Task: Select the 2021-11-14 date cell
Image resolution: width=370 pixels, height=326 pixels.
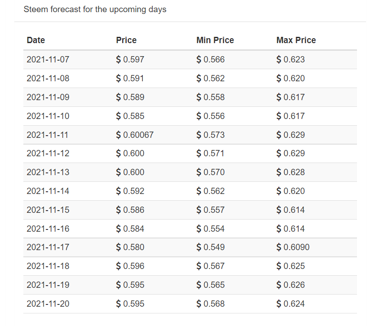Action: pyautogui.click(x=48, y=191)
